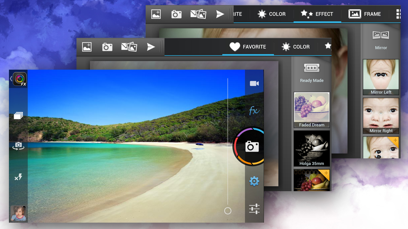Choose the Mirror Left effect

pos(381,77)
